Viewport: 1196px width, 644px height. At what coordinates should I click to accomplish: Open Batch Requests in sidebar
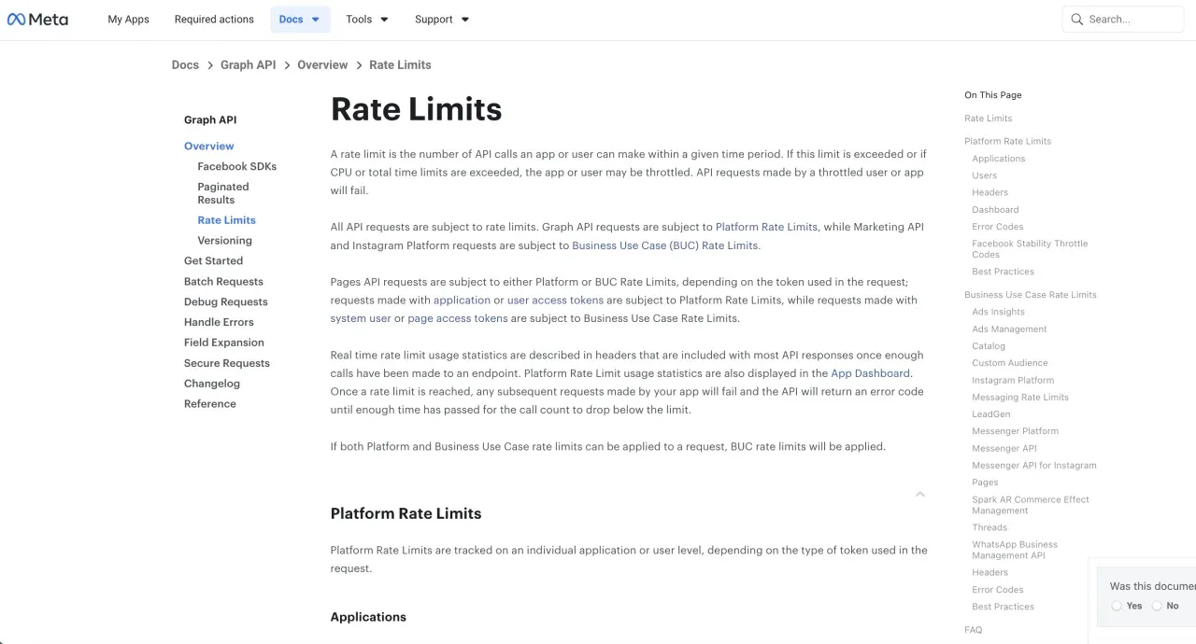[223, 281]
